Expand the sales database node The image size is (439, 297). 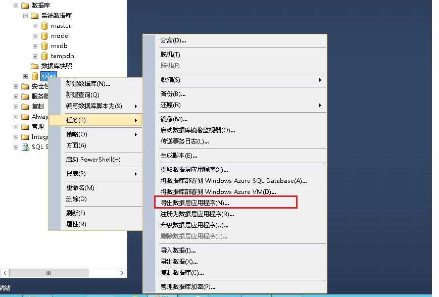pyautogui.click(x=25, y=76)
